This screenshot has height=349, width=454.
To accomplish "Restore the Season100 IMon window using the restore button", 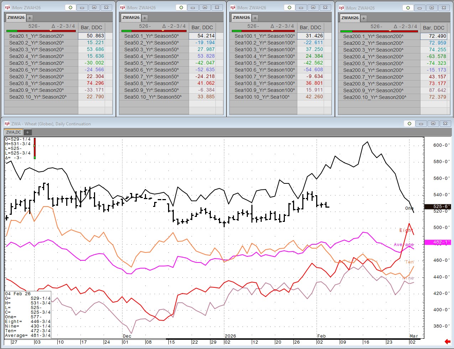I will (x=313, y=7).
